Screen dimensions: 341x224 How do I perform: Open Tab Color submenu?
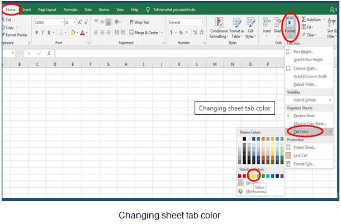tap(309, 132)
